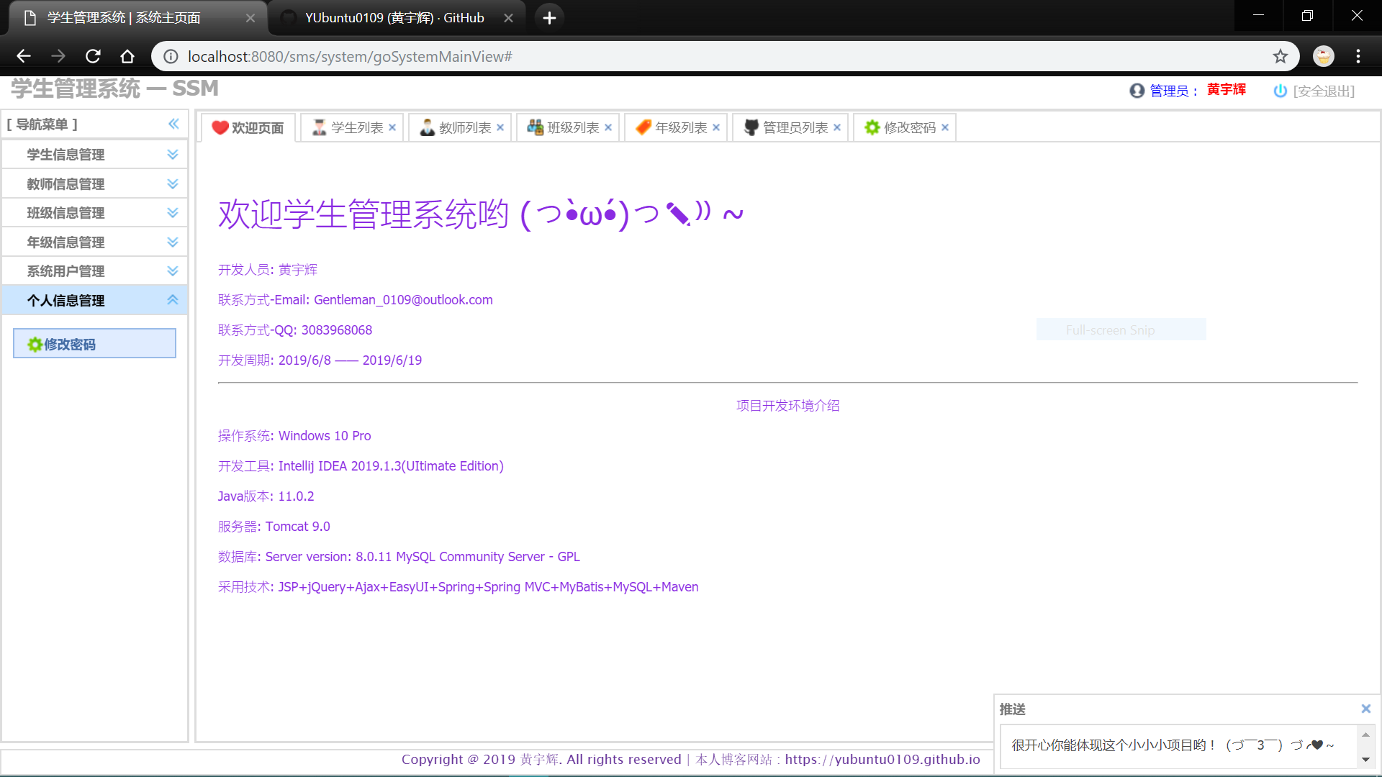Close the 学生列表 tab
Screen dimensions: 1382x777
[x=392, y=127]
